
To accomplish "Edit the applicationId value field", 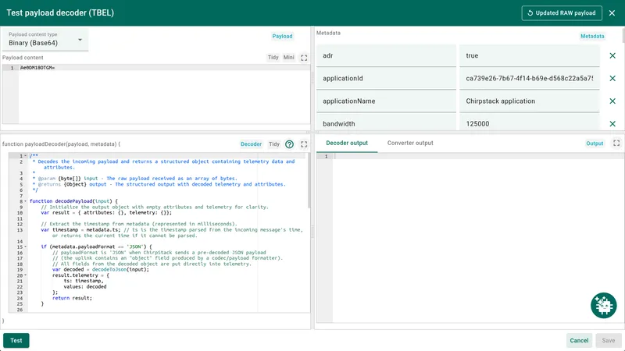I will pyautogui.click(x=530, y=79).
